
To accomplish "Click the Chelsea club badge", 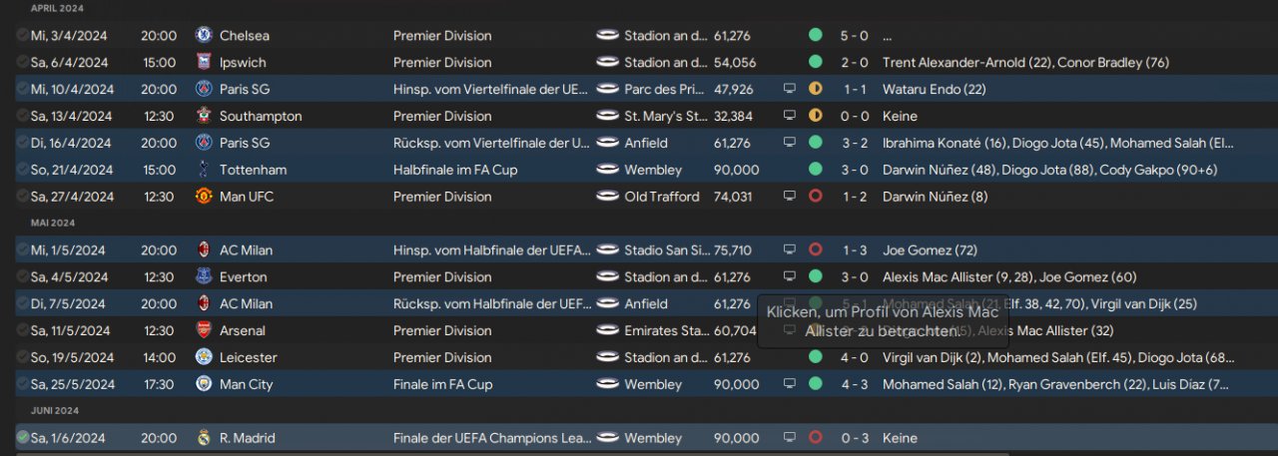I will coord(205,35).
